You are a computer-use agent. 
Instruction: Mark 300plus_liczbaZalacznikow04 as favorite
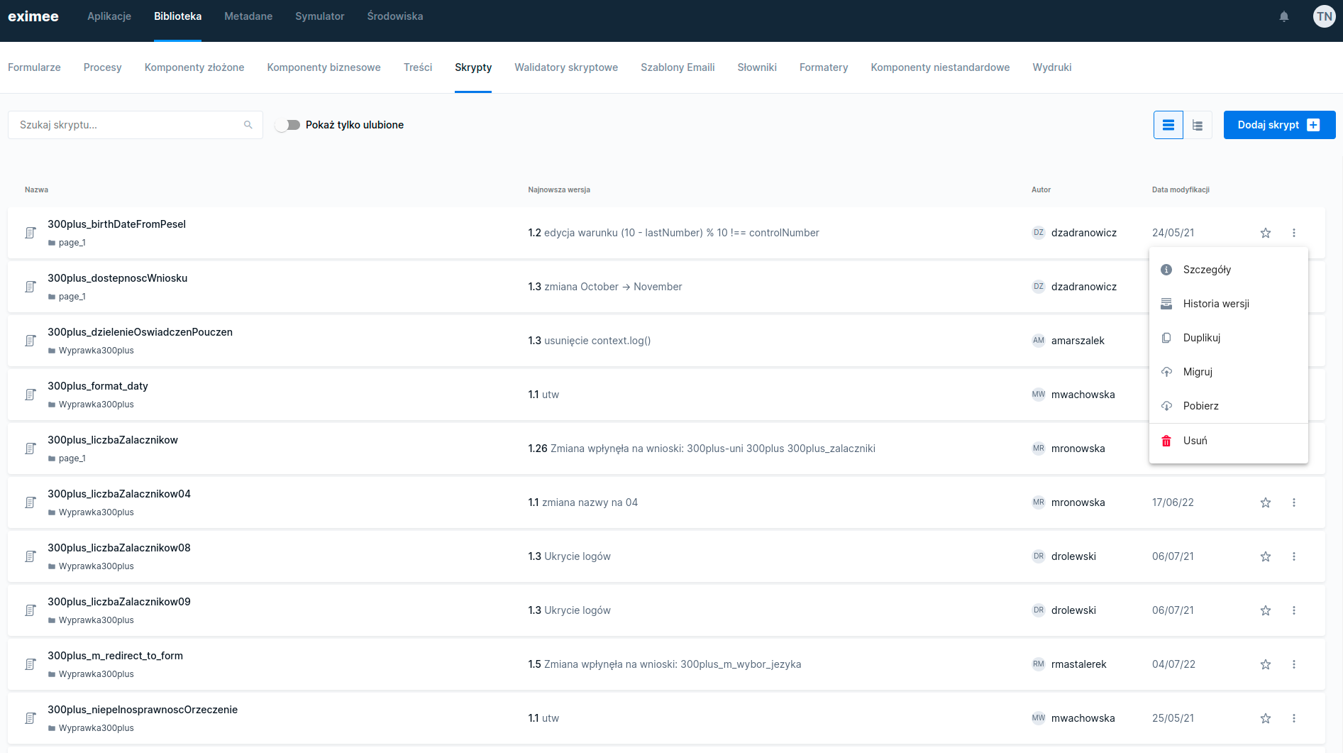tap(1265, 502)
